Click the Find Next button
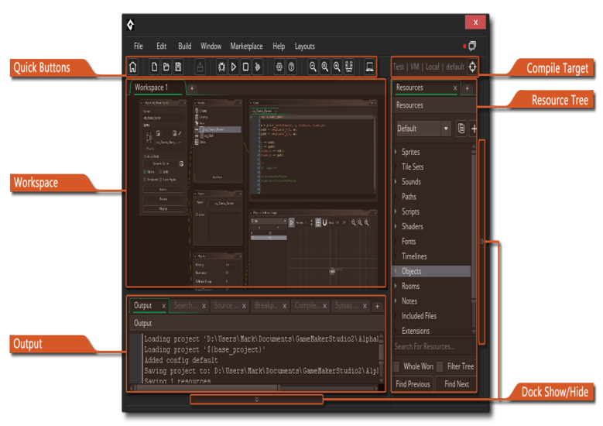Screen dimensions: 603x426 (456, 383)
